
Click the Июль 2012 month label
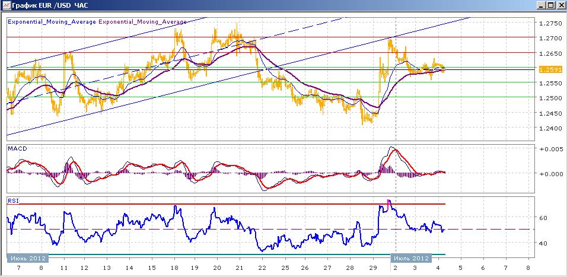click(410, 259)
